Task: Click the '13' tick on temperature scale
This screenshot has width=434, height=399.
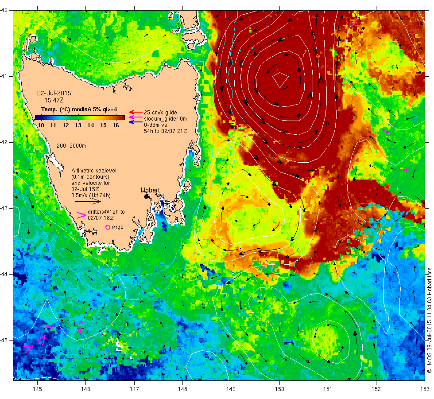Action: (78, 125)
